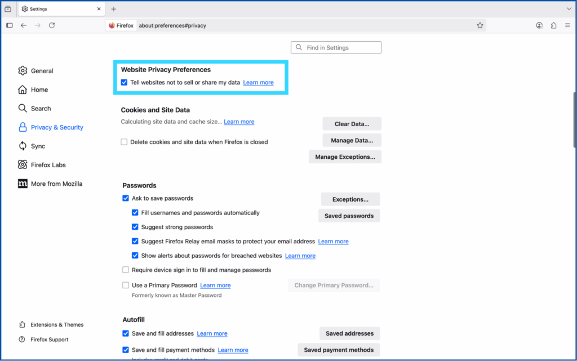The height and width of the screenshot is (361, 577).
Task: Open the Firefox View tab list button
Action: pyautogui.click(x=8, y=9)
